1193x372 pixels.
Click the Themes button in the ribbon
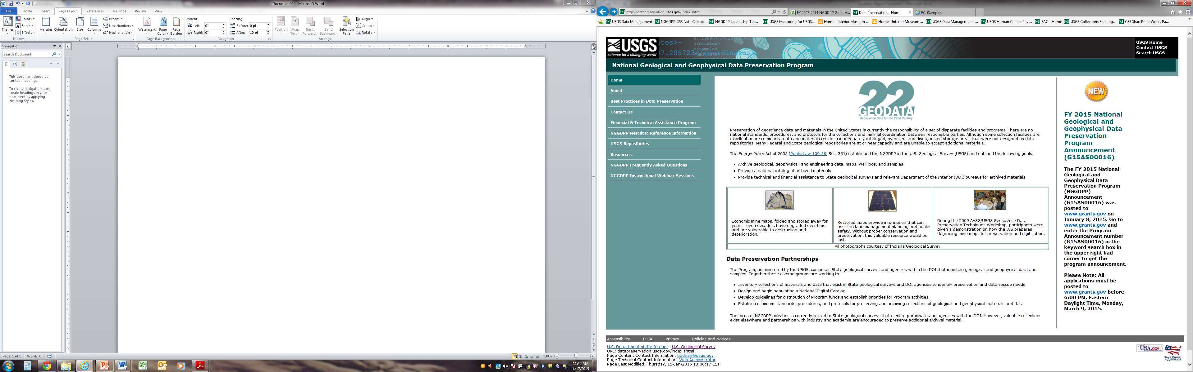point(7,25)
